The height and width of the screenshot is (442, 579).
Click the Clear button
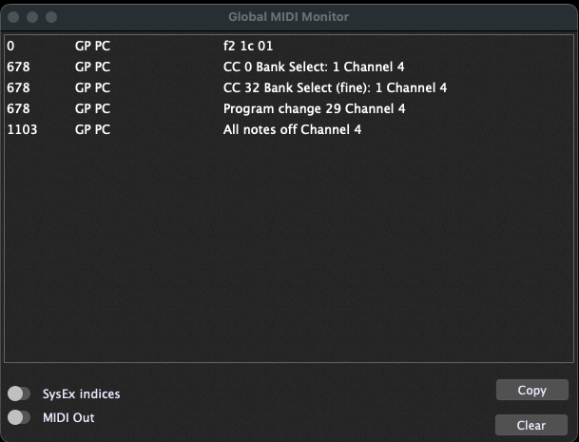531,425
